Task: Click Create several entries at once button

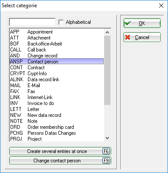Action: (x=60, y=151)
